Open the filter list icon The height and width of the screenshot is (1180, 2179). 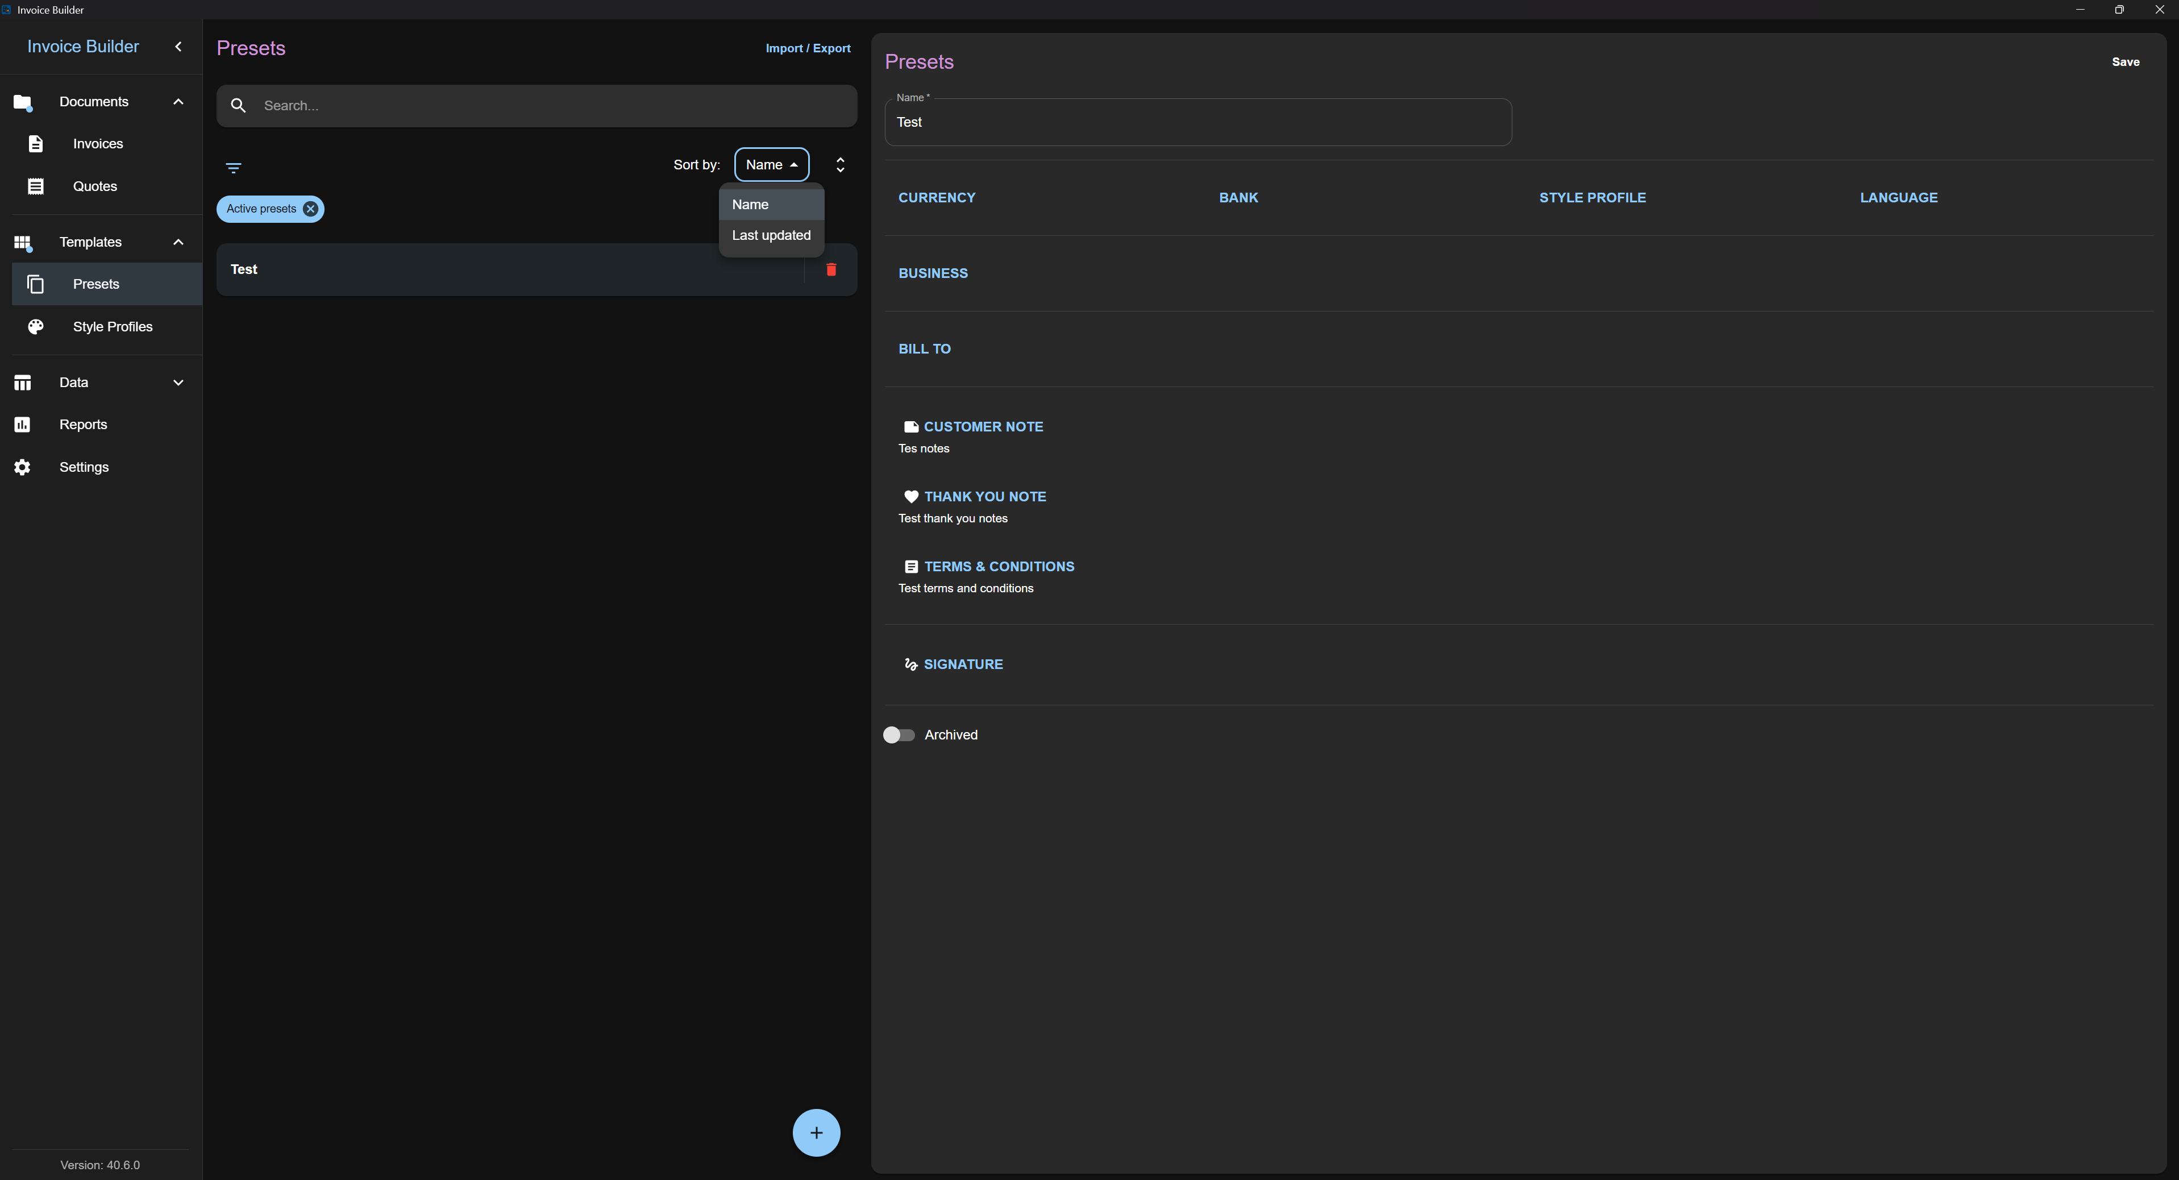[x=234, y=168]
